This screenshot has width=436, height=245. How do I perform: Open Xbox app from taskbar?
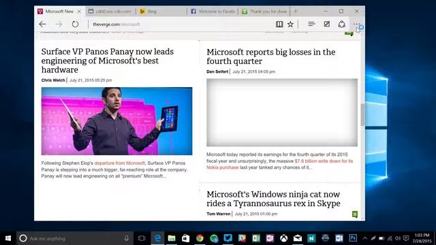click(x=283, y=238)
